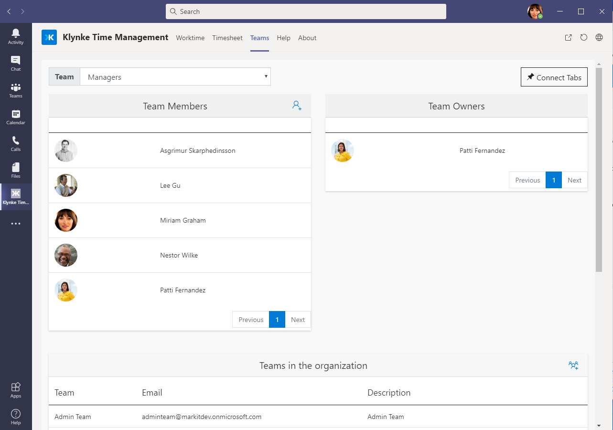Select the name Asgrimur Skarphedinsson
The image size is (613, 430).
198,150
